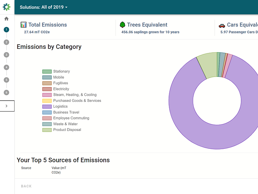The height and width of the screenshot is (194, 258).
Task: Click the Electricity legend color box
Action: tap(47, 89)
